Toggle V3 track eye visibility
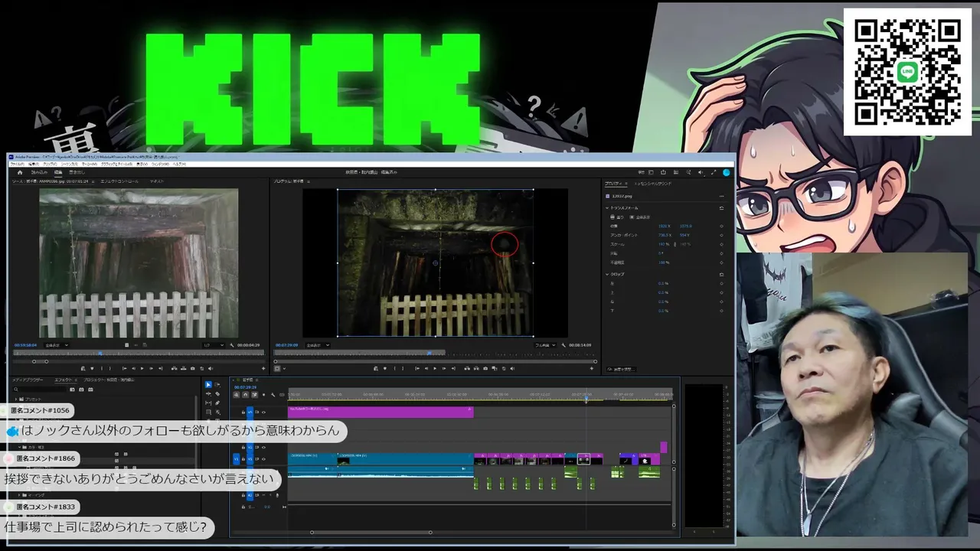Viewport: 980px width, 551px height. pyautogui.click(x=263, y=412)
